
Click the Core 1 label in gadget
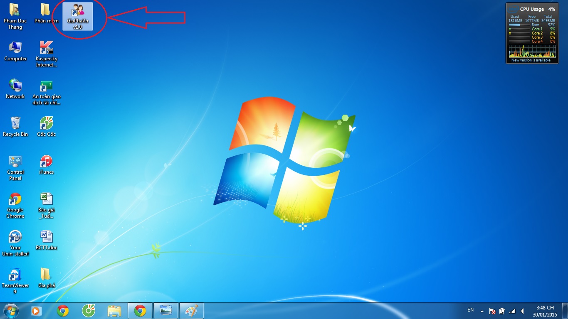537,29
